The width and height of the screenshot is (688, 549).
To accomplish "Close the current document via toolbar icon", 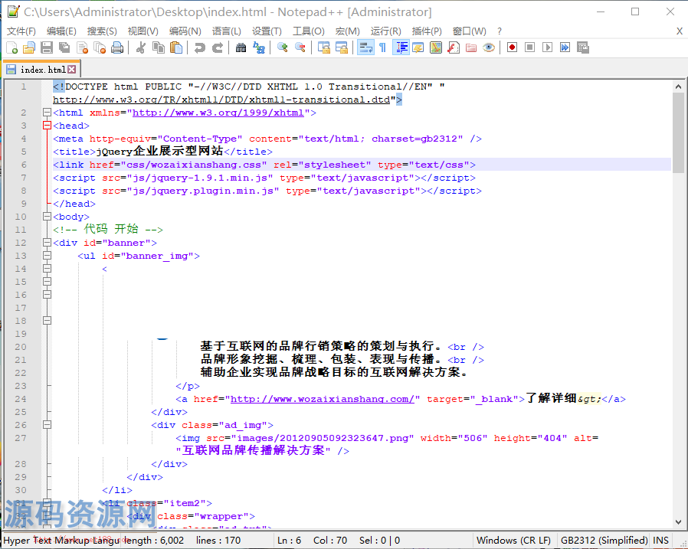I will 82,47.
